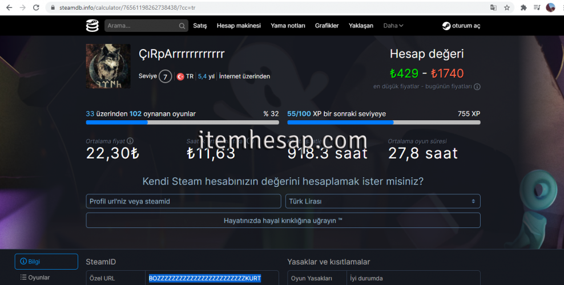
Task: Click the translate page icon
Action: 493,7
